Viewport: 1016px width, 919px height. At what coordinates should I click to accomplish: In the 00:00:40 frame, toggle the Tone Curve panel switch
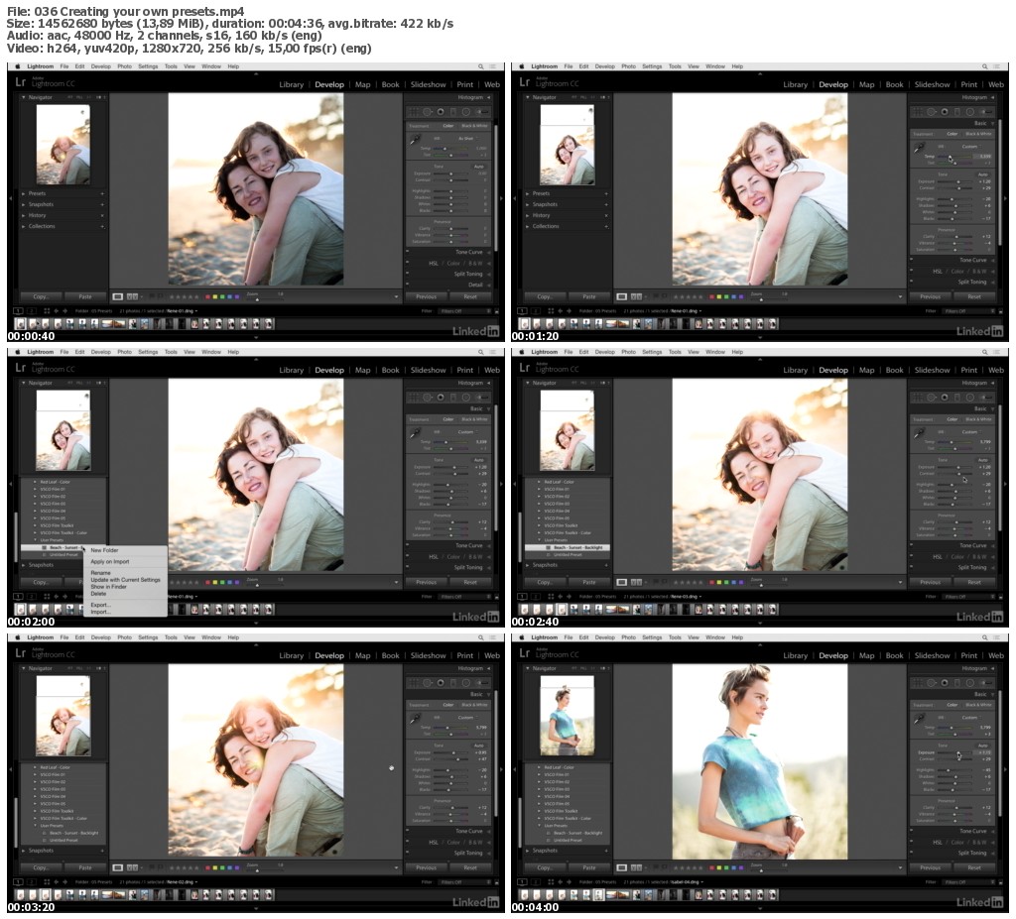[408, 252]
